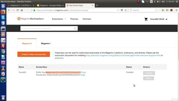The width and height of the screenshot is (179, 101).
Task: Close the My Access Keys tab
Action: click(93, 5)
